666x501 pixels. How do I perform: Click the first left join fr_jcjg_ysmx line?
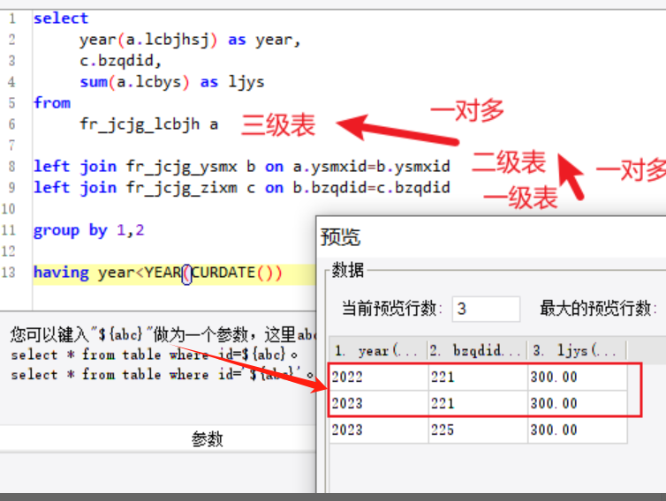point(242,167)
